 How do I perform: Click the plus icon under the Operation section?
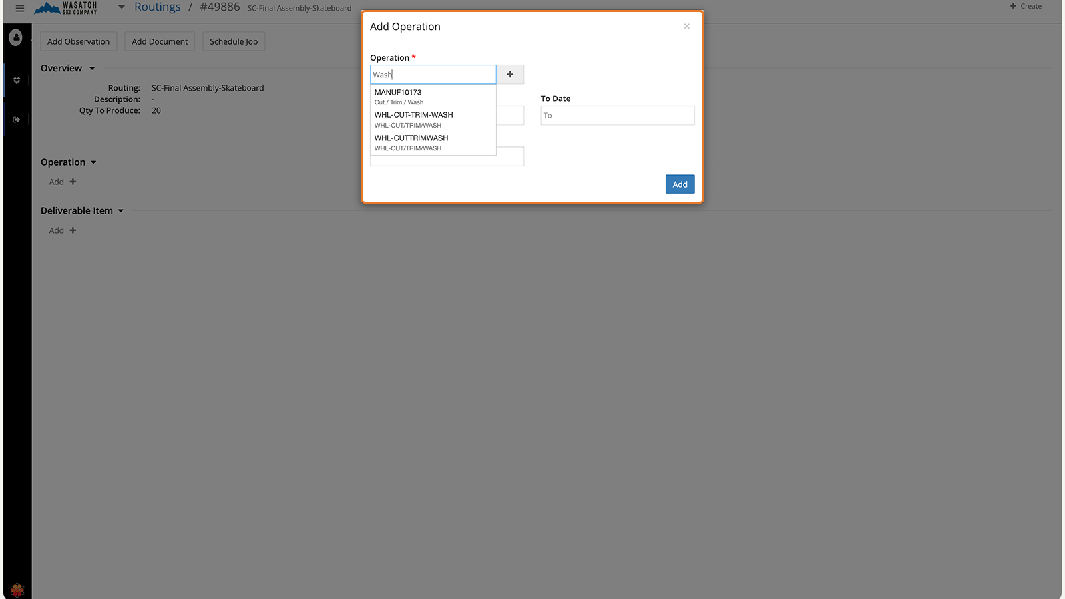(x=73, y=182)
